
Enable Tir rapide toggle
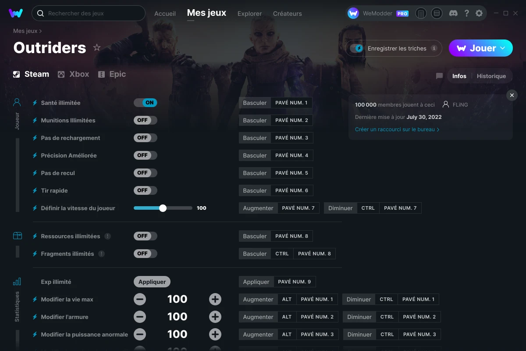coord(146,190)
